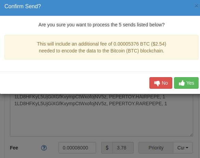
Task: Click the Confirm Send title text
Action: pyautogui.click(x=23, y=6)
